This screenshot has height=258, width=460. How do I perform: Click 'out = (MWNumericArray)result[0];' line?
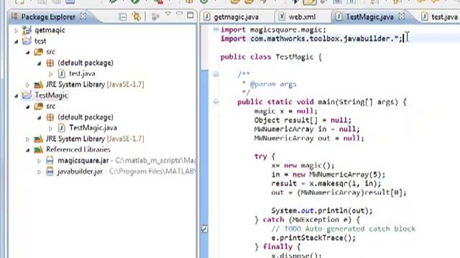tap(339, 193)
